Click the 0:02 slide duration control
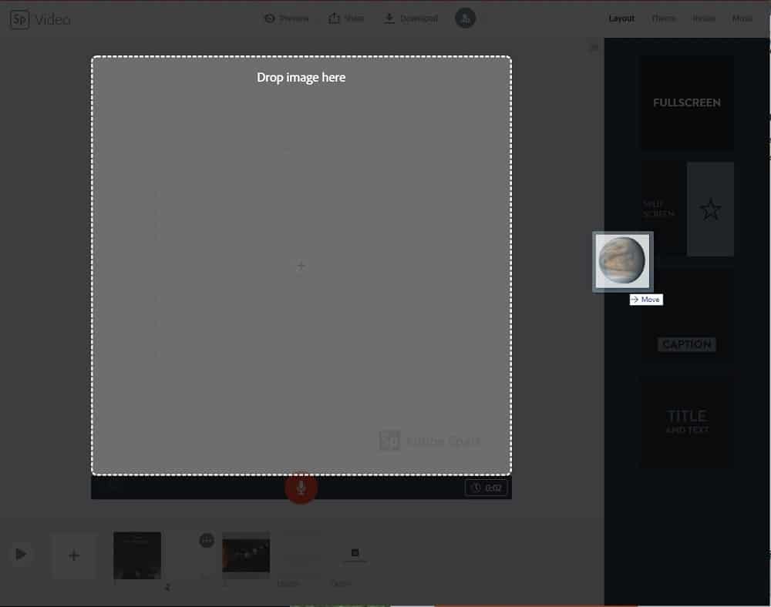This screenshot has width=771, height=607. click(487, 487)
